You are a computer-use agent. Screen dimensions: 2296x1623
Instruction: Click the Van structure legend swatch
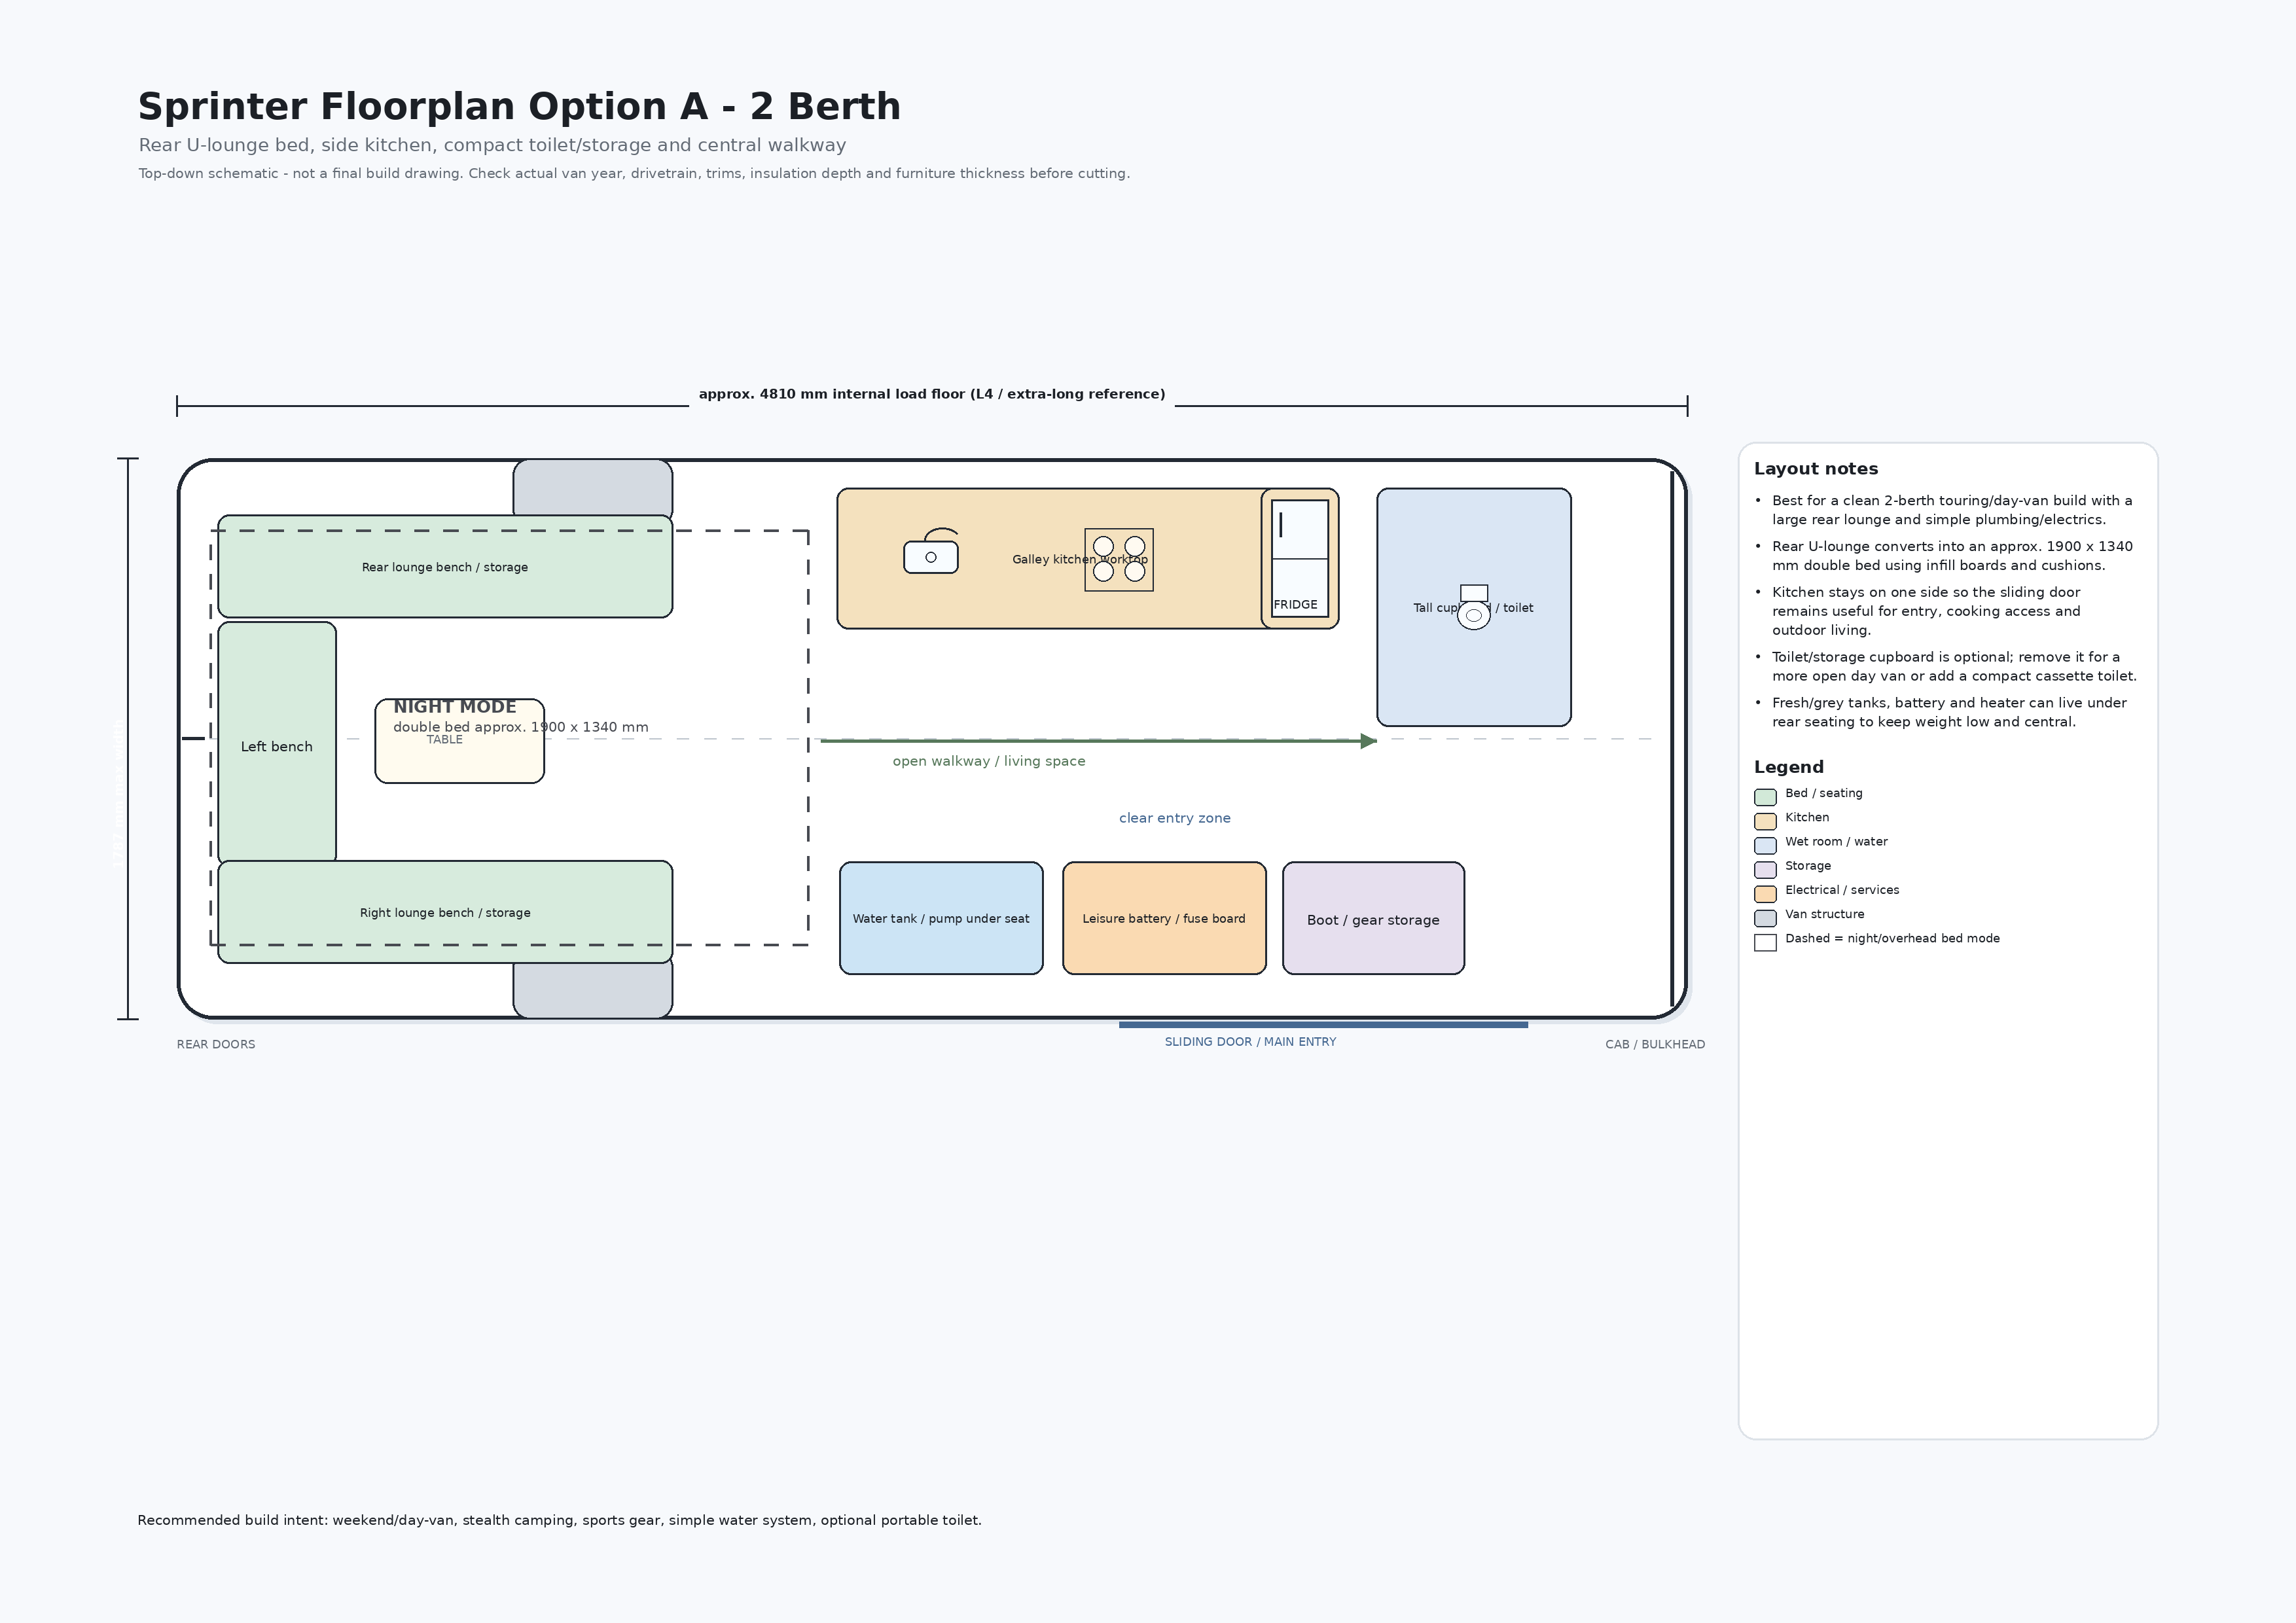click(1766, 918)
